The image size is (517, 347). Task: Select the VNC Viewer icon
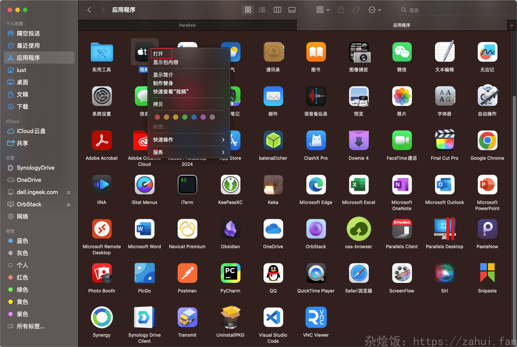click(x=316, y=318)
